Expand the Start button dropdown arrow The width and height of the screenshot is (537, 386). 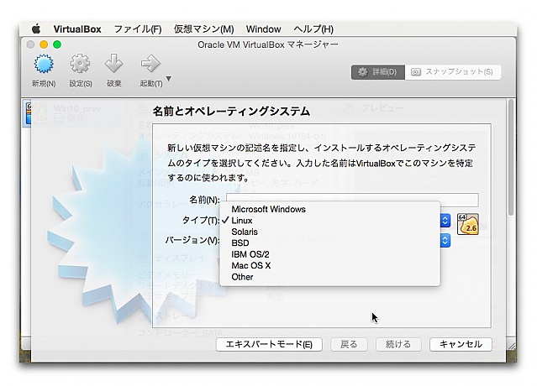[169, 80]
